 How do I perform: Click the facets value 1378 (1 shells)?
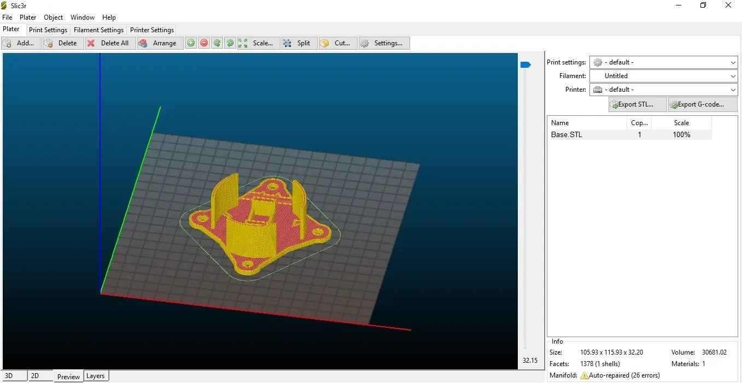pyautogui.click(x=600, y=364)
